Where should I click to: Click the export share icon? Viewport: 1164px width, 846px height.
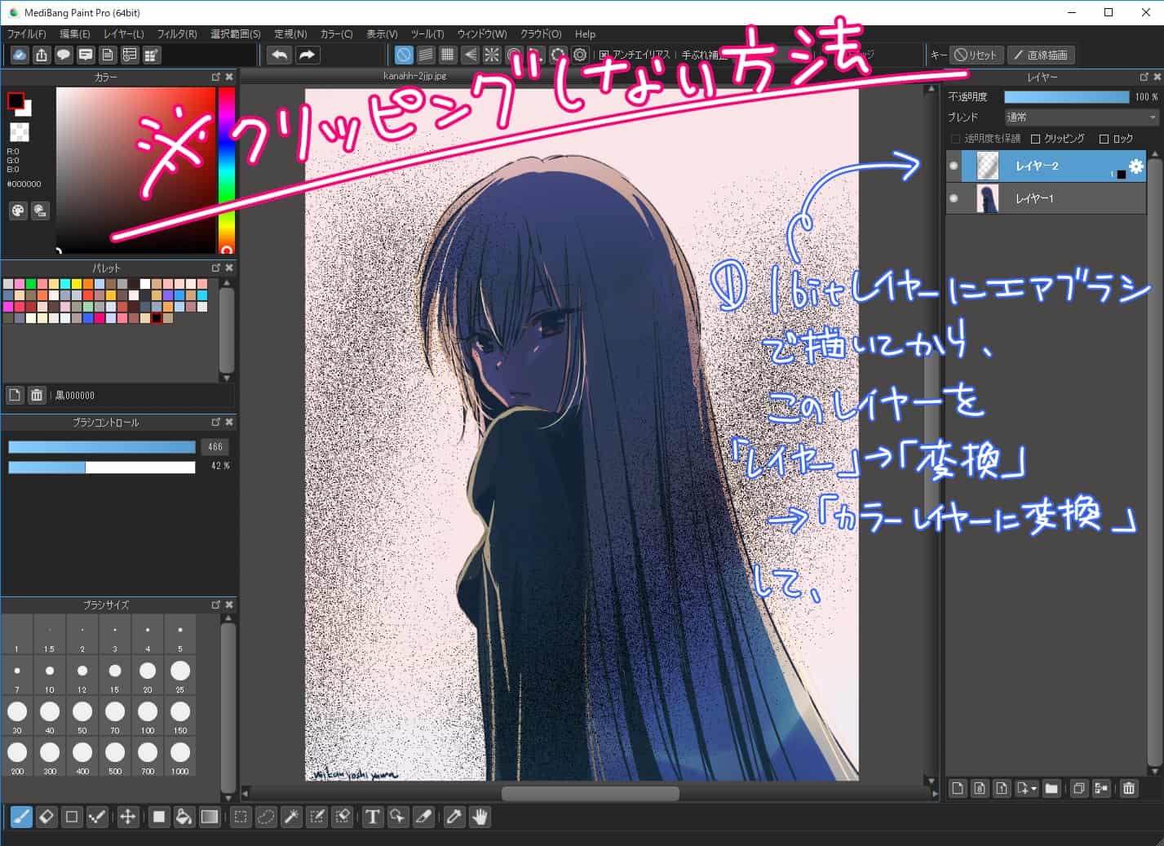tap(42, 55)
